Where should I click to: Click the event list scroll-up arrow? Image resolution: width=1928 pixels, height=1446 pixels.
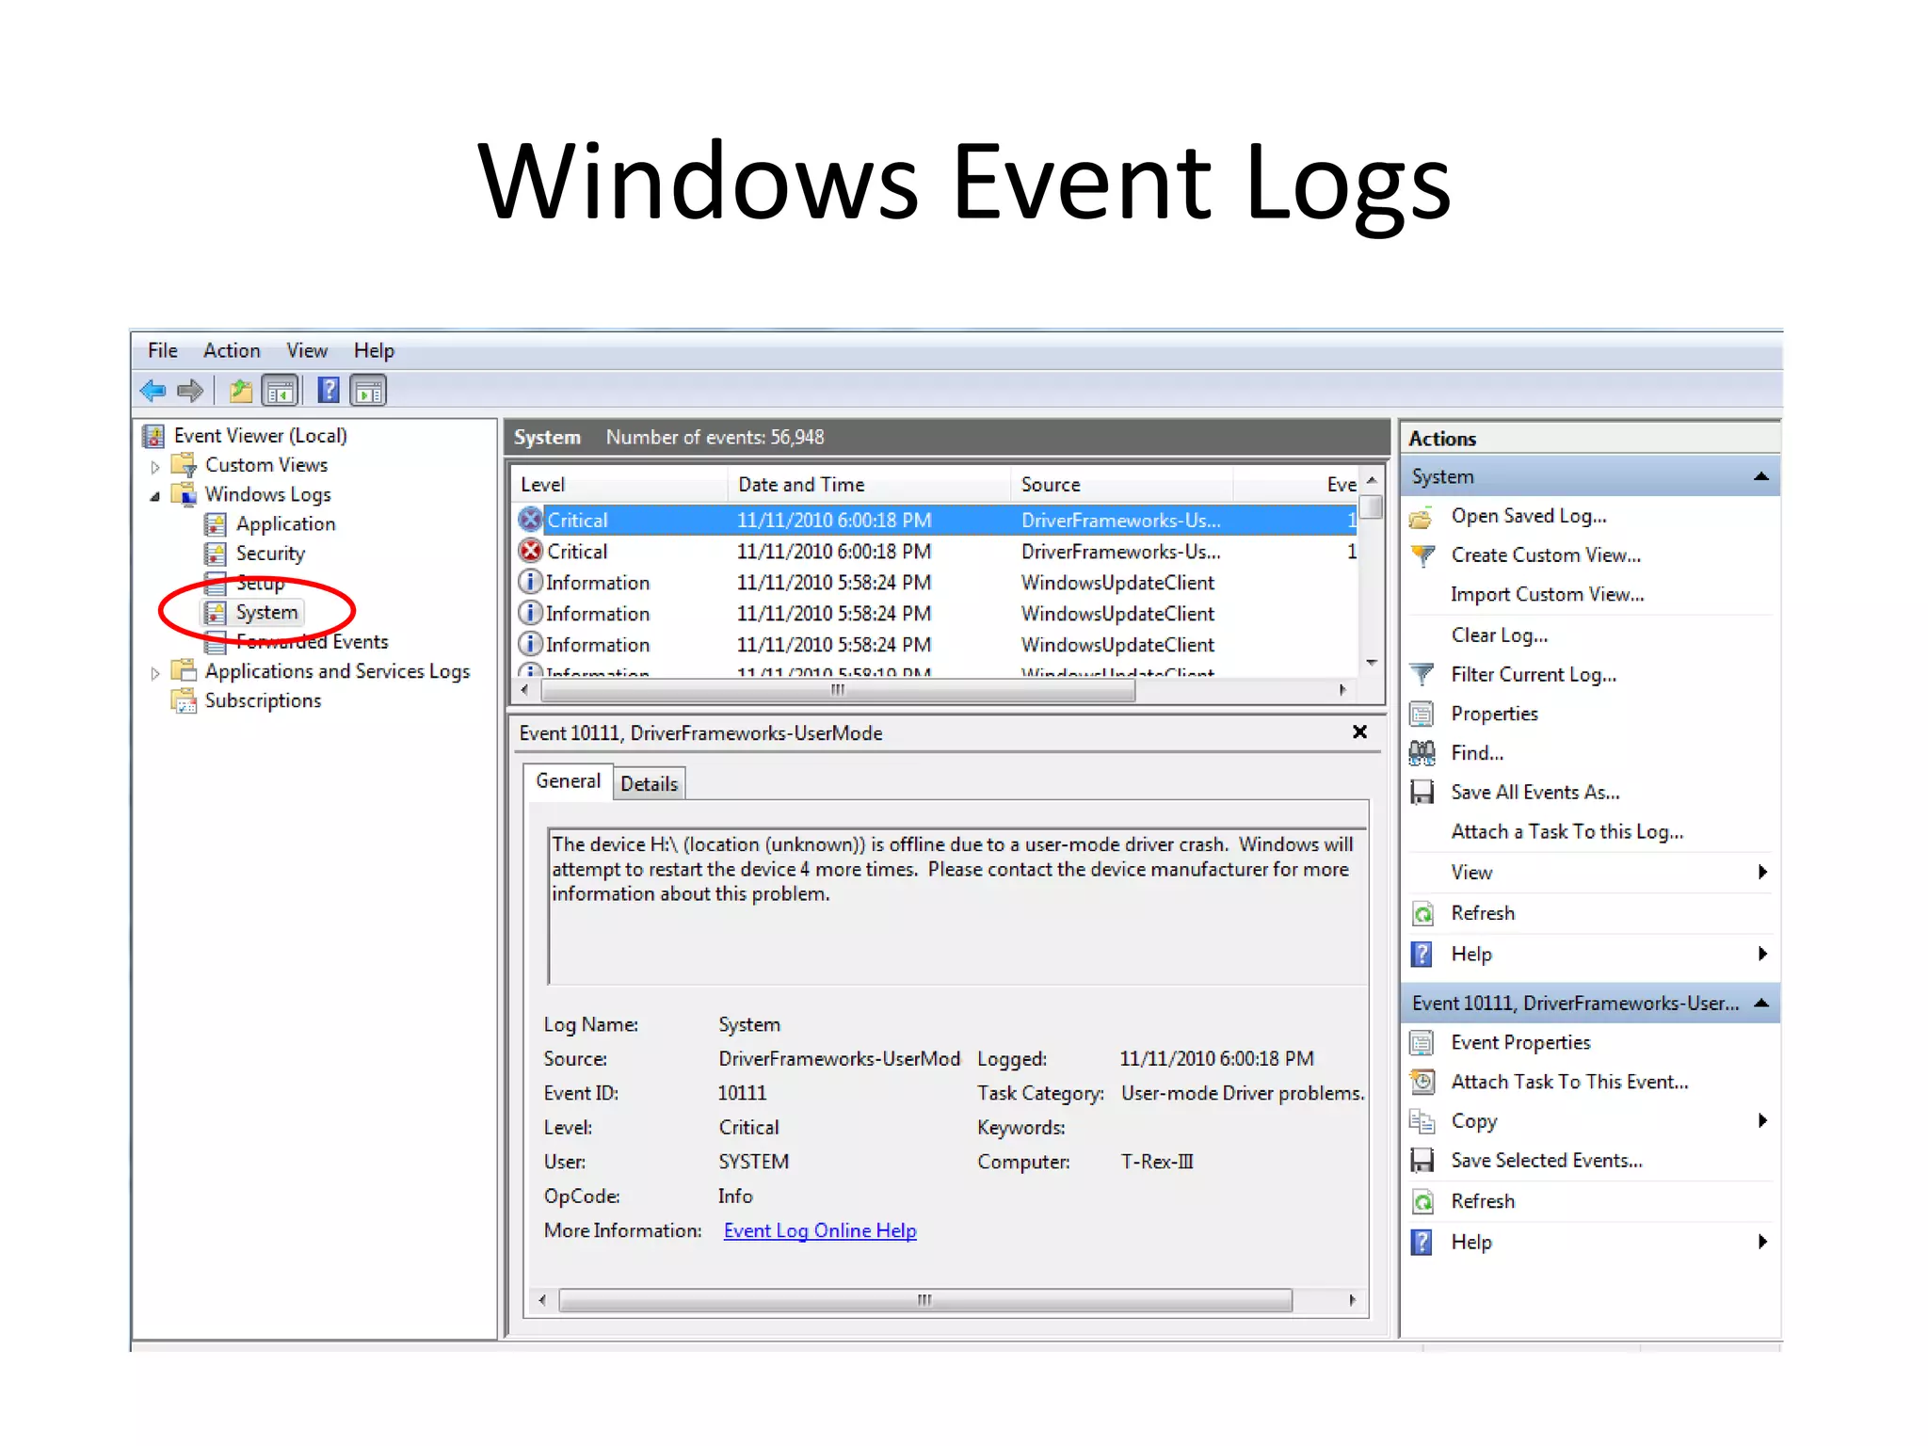click(1372, 481)
